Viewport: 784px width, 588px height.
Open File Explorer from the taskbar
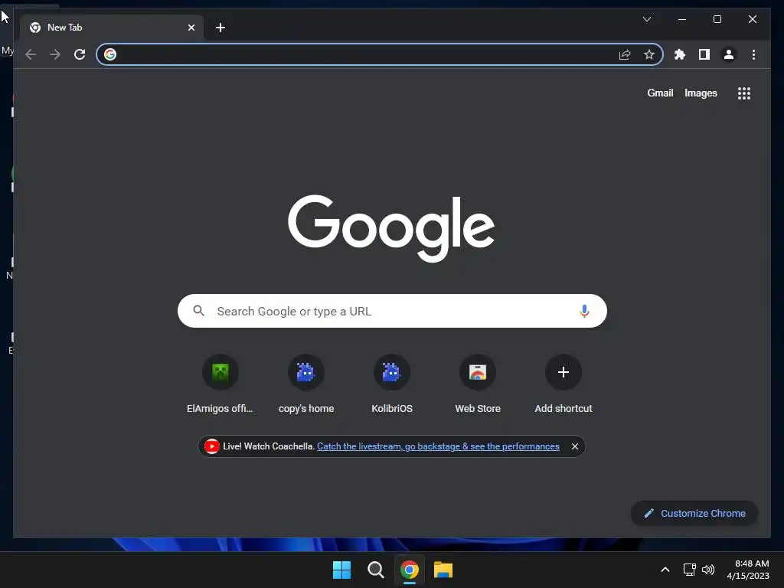pyautogui.click(x=443, y=570)
